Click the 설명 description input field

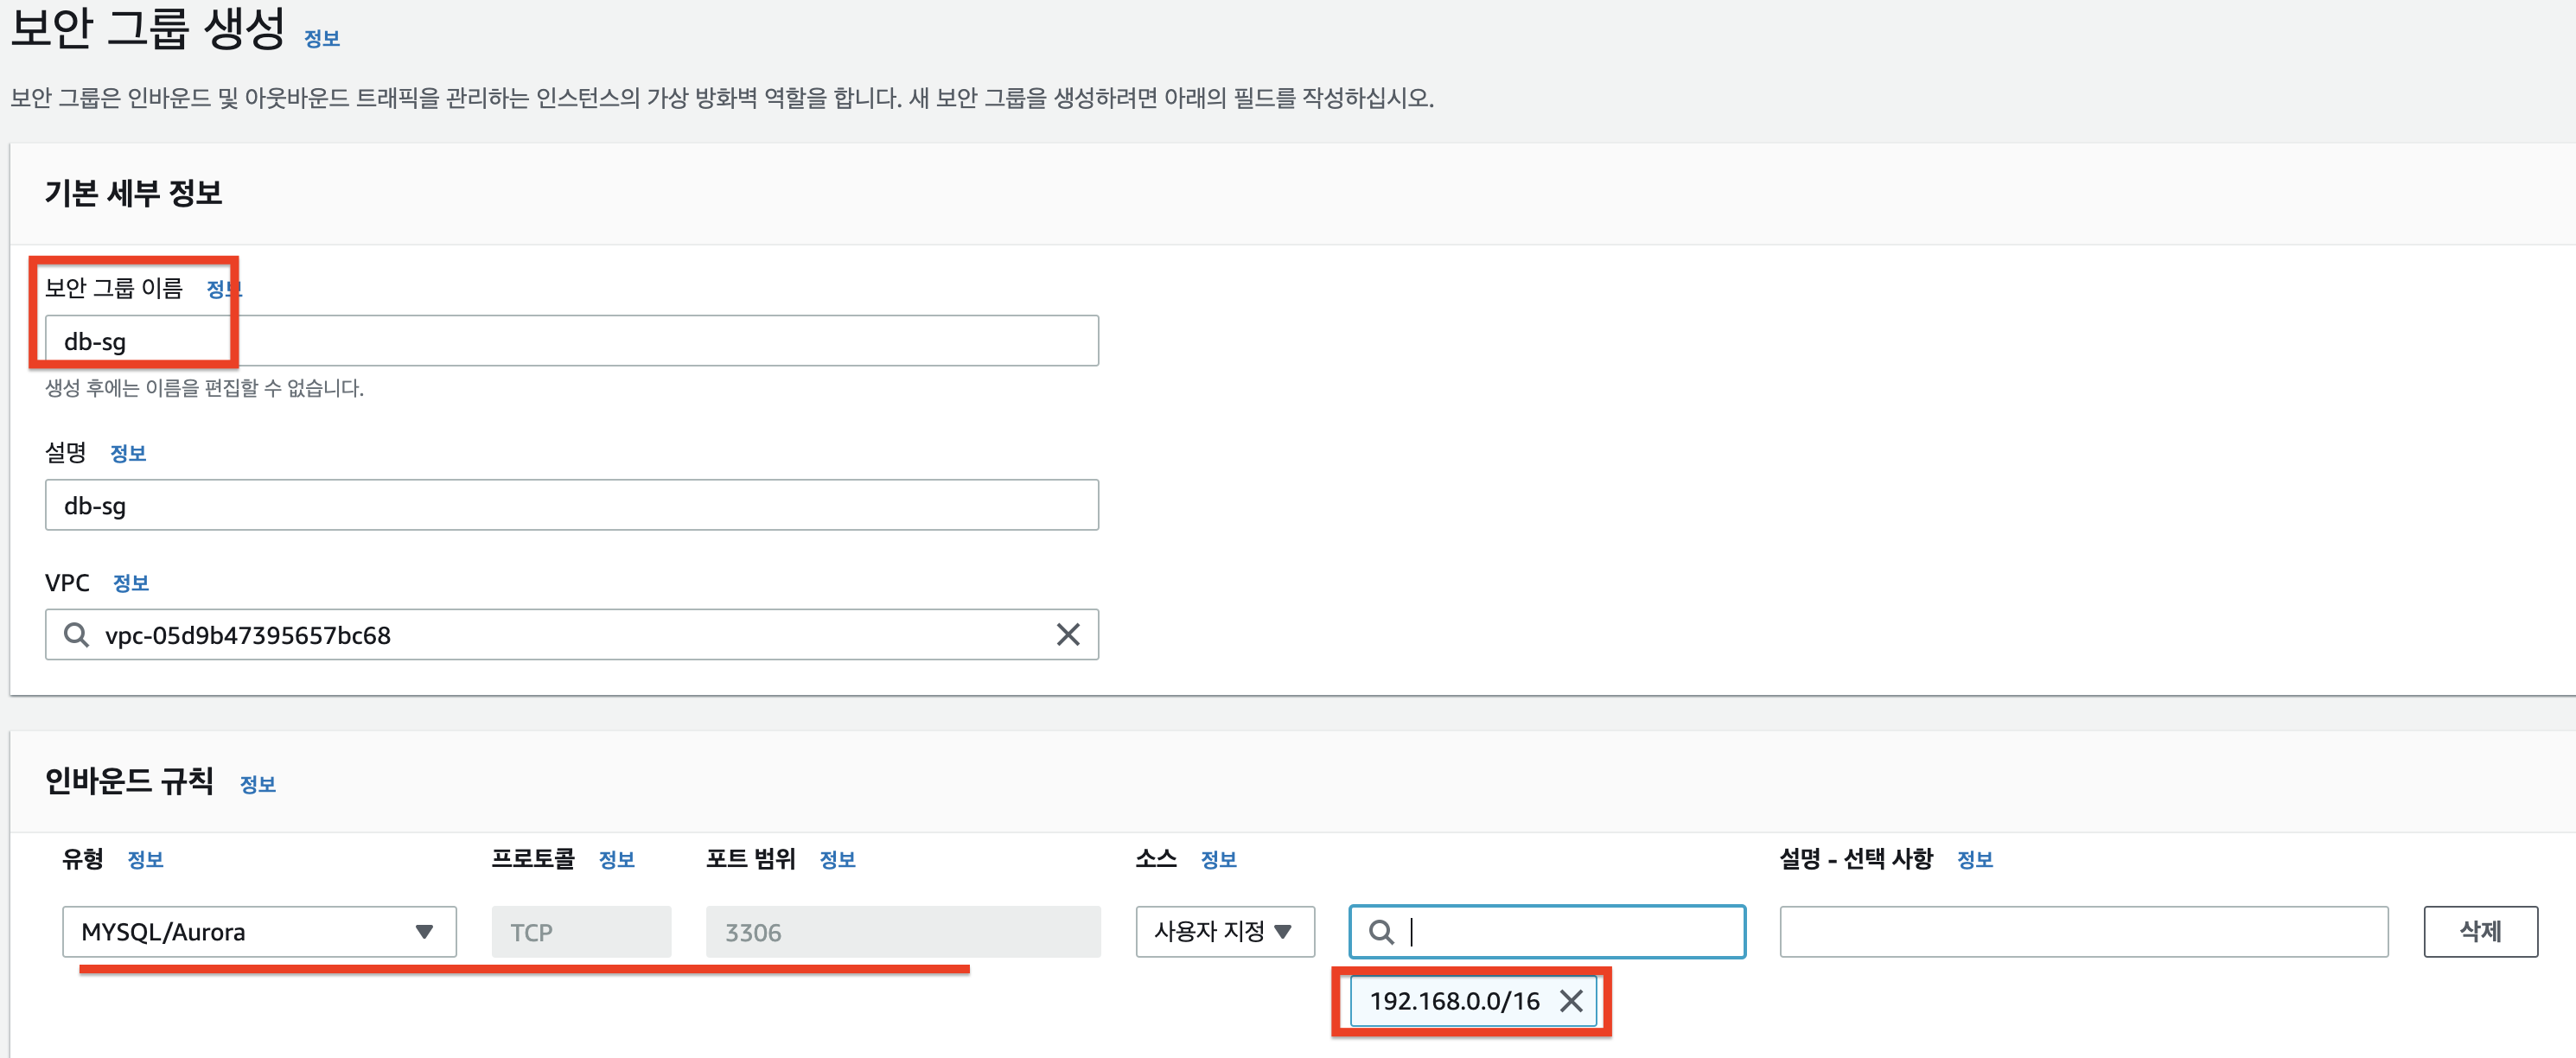pos(571,505)
